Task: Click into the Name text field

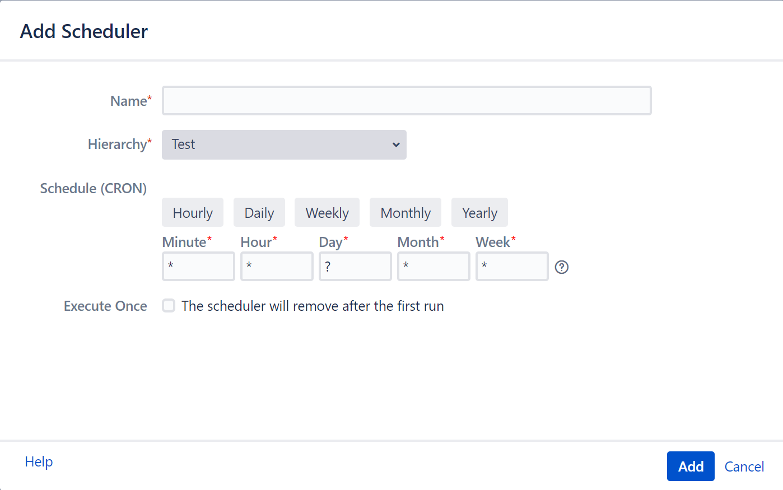Action: (x=407, y=101)
